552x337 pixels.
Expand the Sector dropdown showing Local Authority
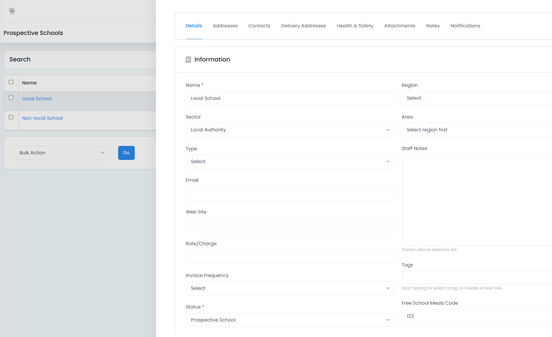[x=290, y=130]
